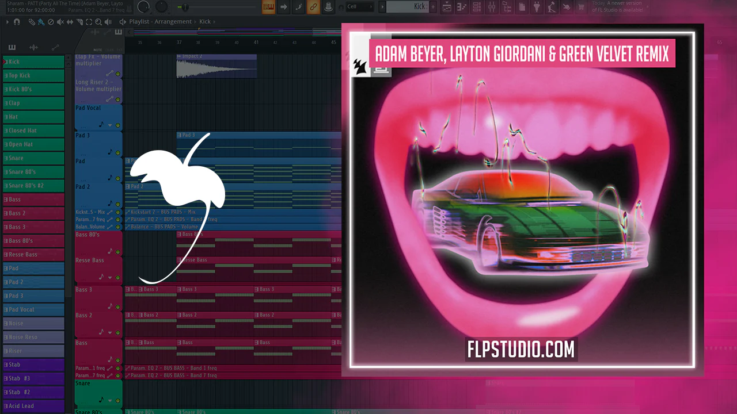Screen dimensions: 737x414
Task: Show automation clips in pattern picker
Action: [55, 47]
